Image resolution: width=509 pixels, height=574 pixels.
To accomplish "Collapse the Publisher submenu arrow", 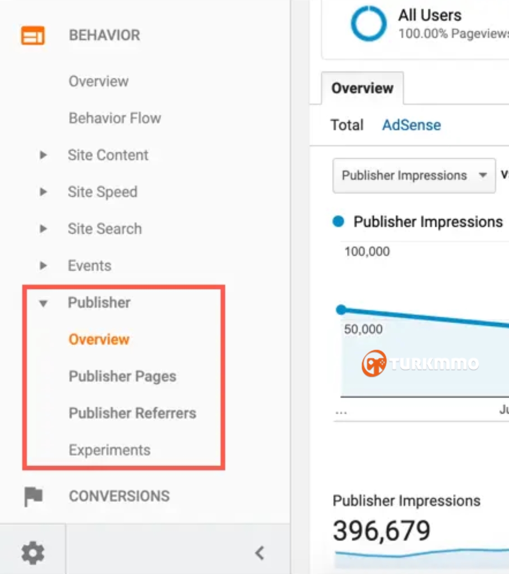I will point(43,303).
